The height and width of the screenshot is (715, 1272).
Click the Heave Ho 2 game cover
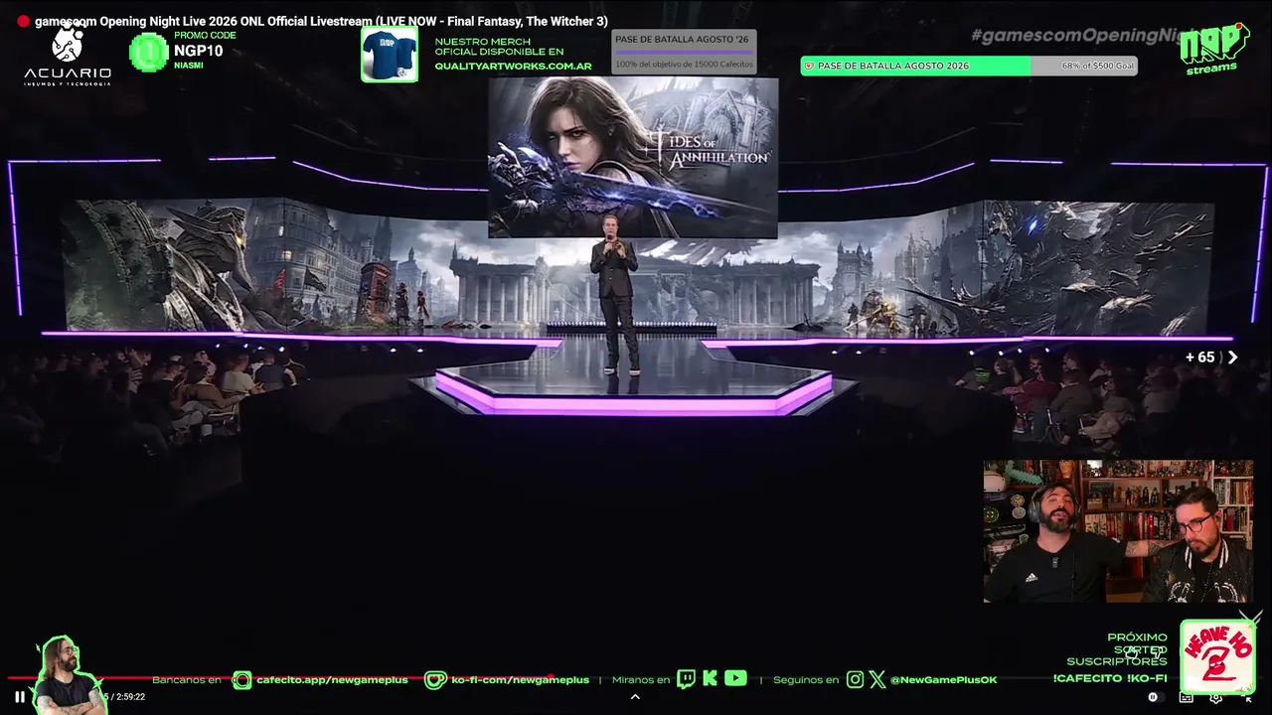(1217, 657)
